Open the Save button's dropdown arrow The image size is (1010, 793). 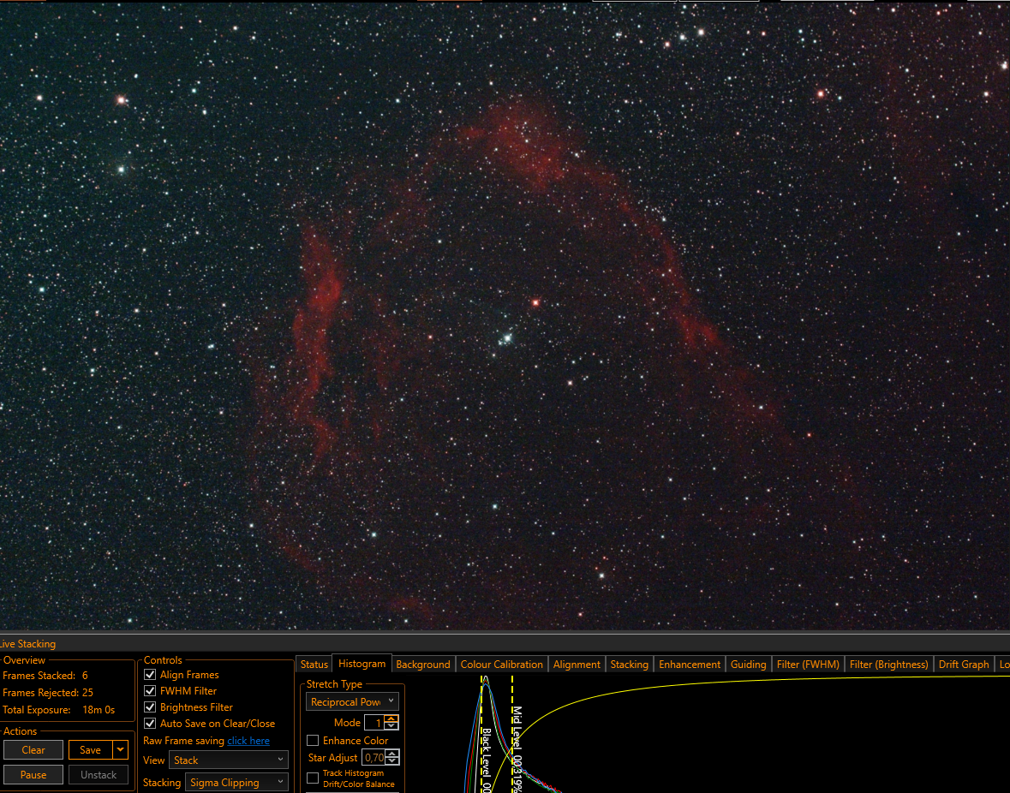pyautogui.click(x=121, y=749)
